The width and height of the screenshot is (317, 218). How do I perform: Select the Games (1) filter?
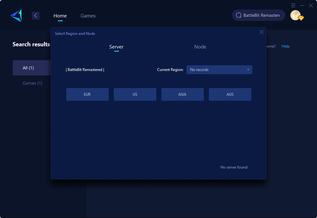(x=32, y=83)
